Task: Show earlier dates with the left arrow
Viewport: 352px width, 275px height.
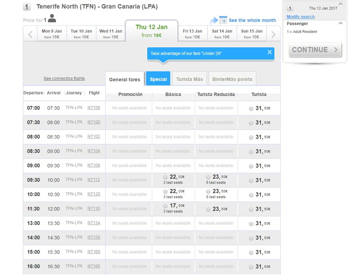Action: pyautogui.click(x=30, y=34)
